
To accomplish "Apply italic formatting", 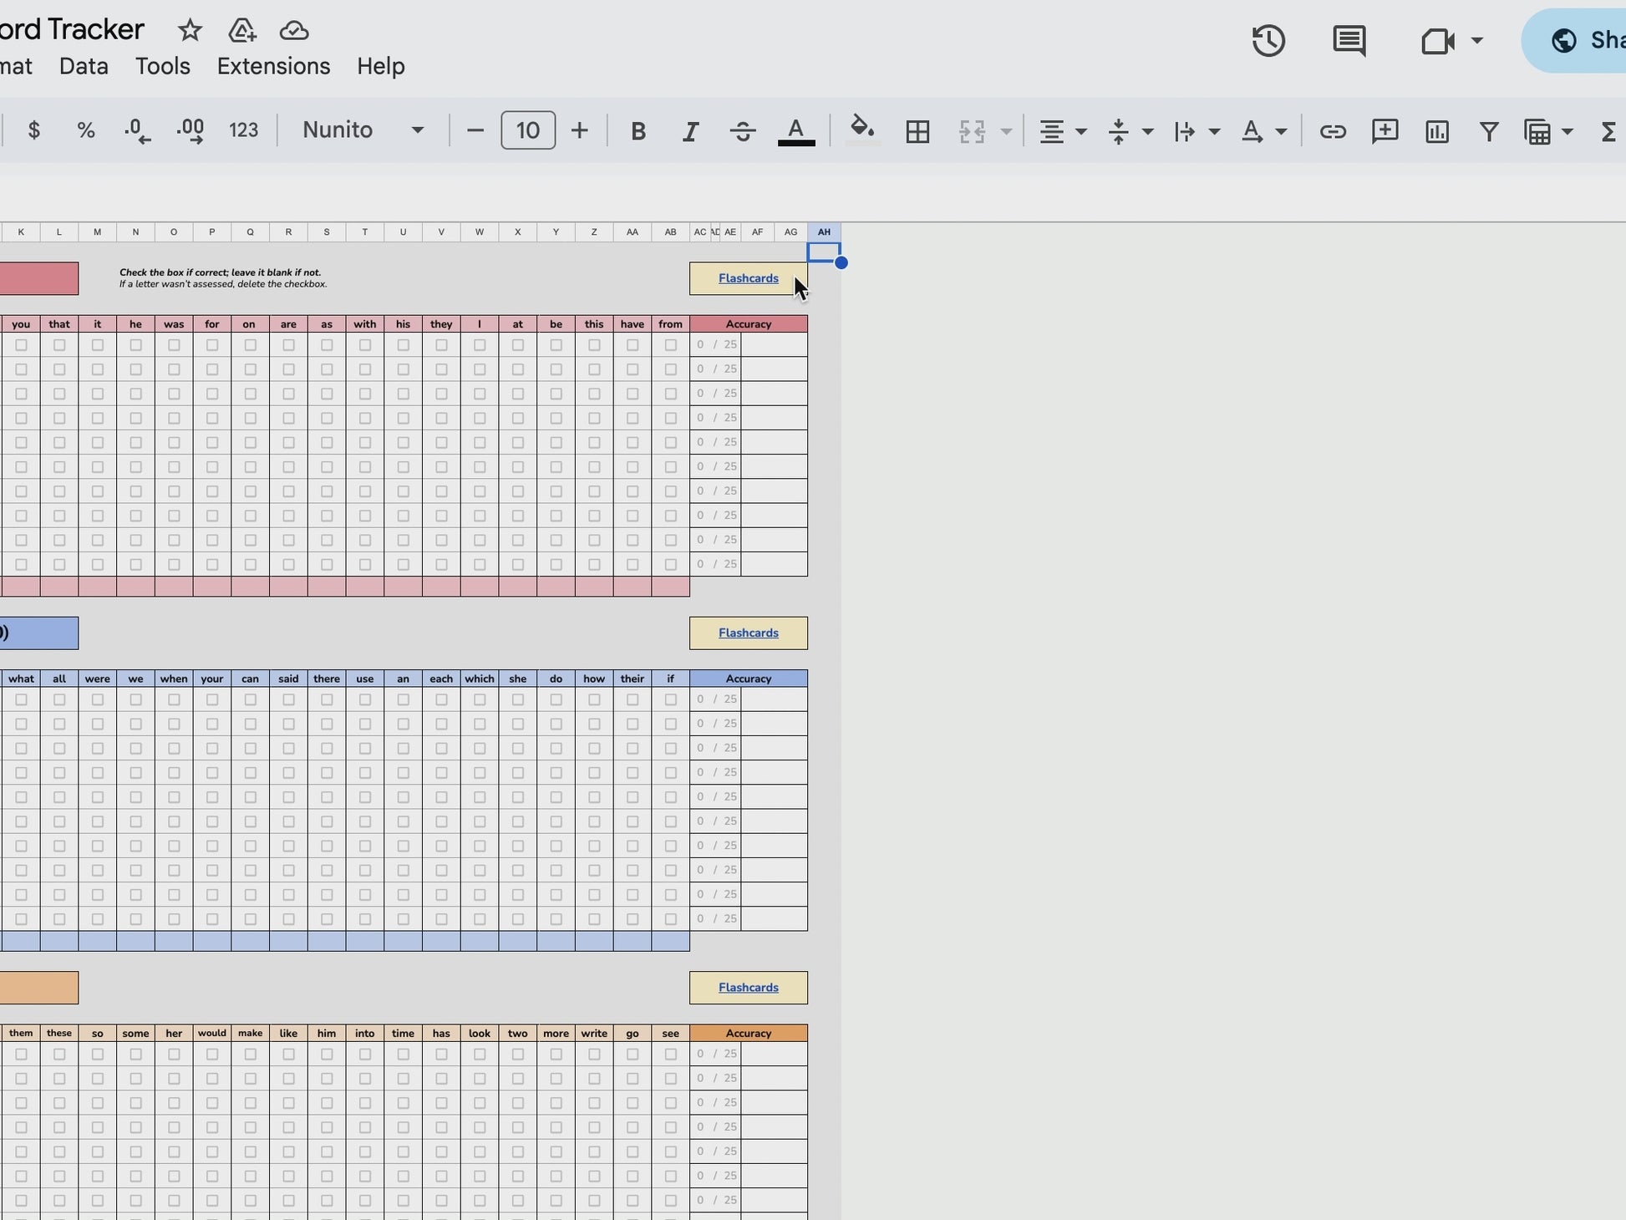I will 689,131.
